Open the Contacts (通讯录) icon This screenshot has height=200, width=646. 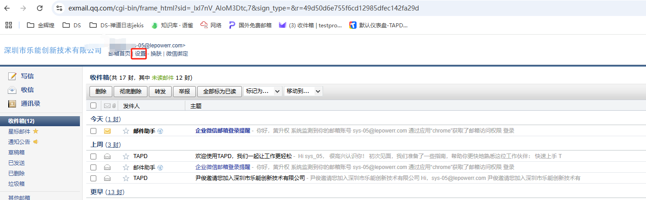[12, 104]
